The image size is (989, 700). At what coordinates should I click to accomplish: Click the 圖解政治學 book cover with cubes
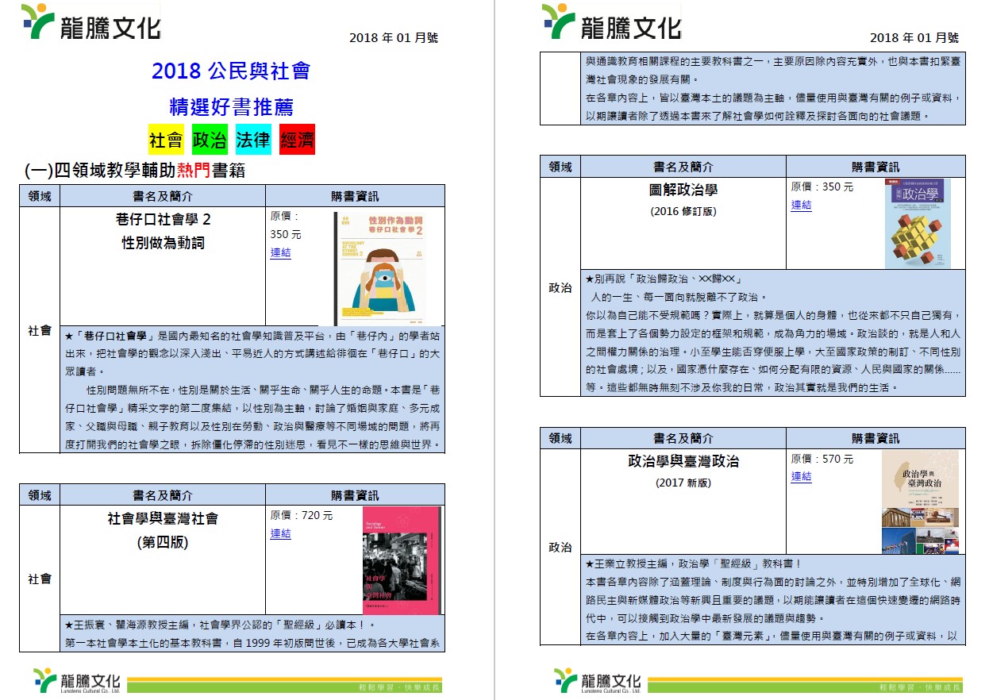[917, 224]
